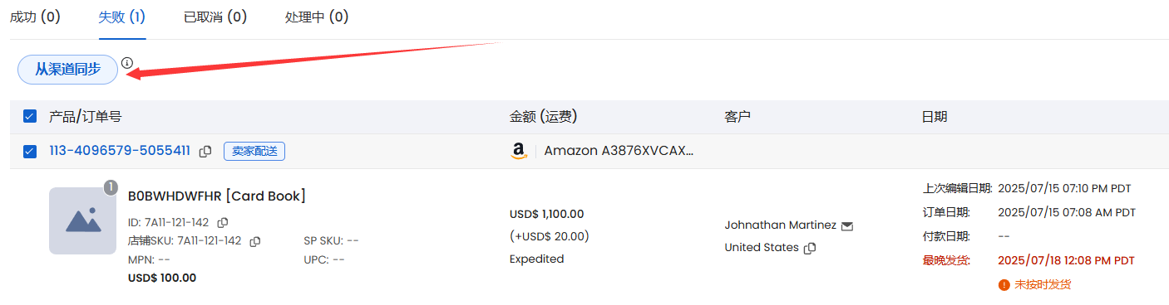Go to the 处理中 (0) tab
The width and height of the screenshot is (1169, 305).
coord(317,17)
